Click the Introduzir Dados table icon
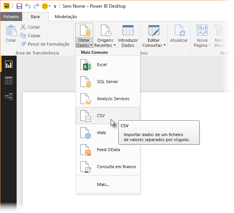 click(128, 30)
